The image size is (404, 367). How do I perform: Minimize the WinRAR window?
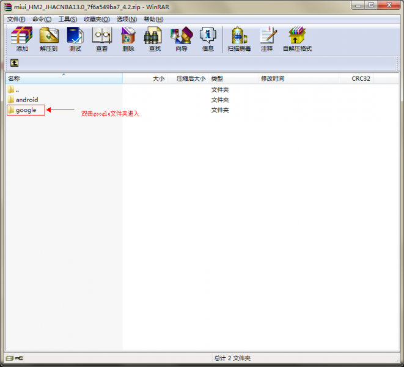click(x=358, y=5)
